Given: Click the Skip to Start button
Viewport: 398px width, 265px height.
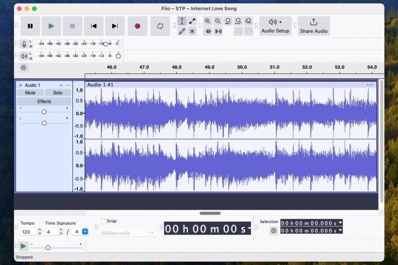Looking at the screenshot, I should pos(94,26).
